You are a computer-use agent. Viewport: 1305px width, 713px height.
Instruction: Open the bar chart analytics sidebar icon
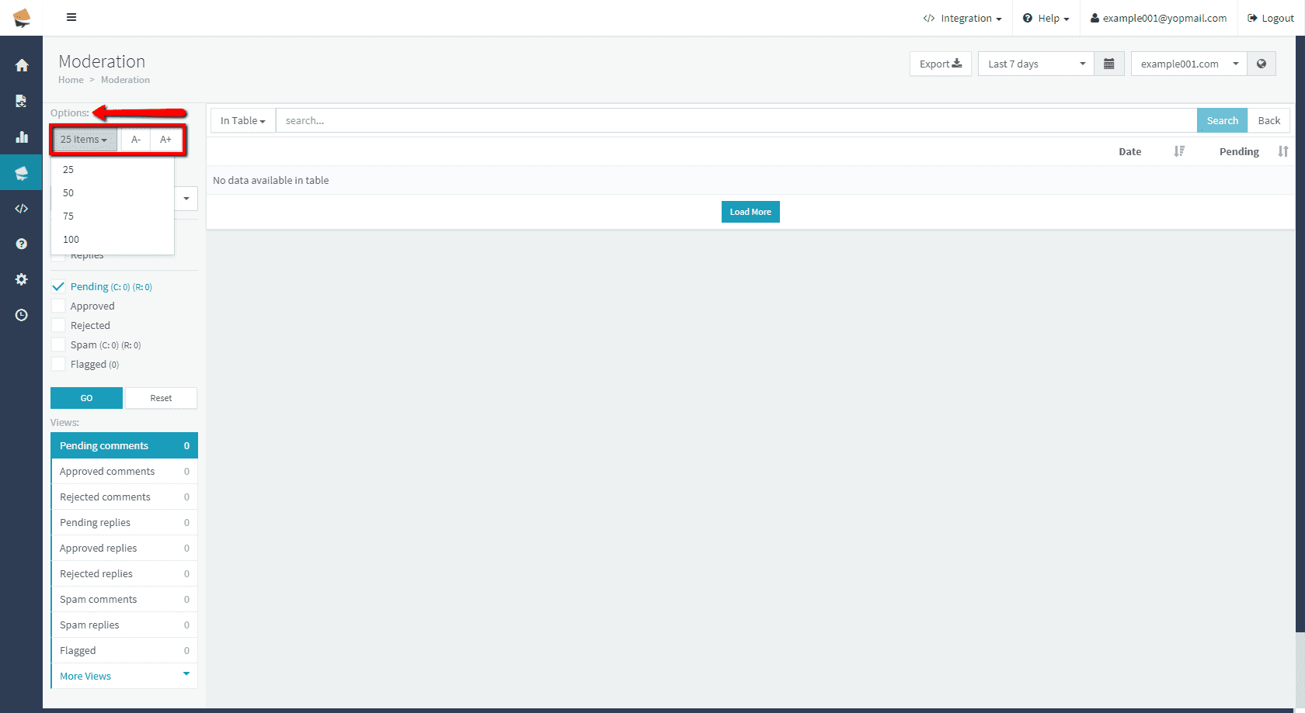[22, 137]
